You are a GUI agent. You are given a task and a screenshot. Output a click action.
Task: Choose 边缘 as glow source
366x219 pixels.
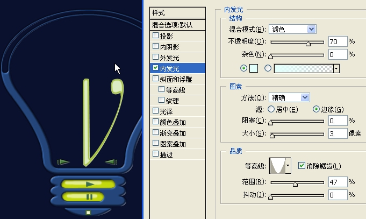316,109
